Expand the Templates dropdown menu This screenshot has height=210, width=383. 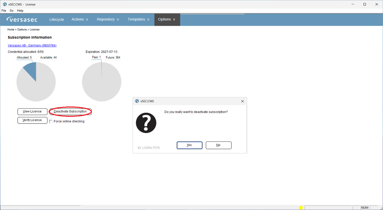139,19
